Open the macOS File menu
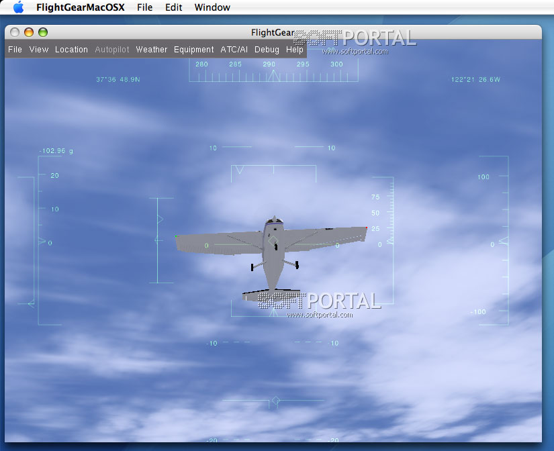Viewport: 554px width, 451px height. (145, 7)
